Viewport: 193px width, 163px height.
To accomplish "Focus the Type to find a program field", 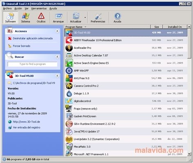I will pos(33,64).
